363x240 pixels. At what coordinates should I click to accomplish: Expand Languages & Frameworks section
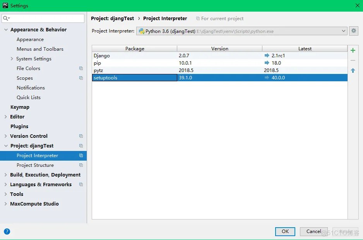pos(5,184)
